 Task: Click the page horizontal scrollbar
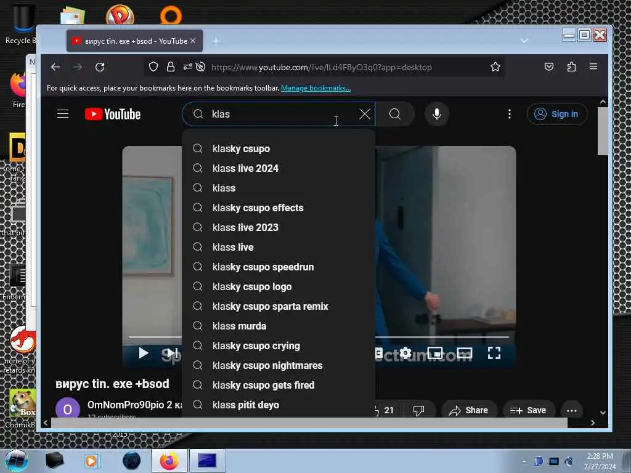pyautogui.click(x=309, y=422)
